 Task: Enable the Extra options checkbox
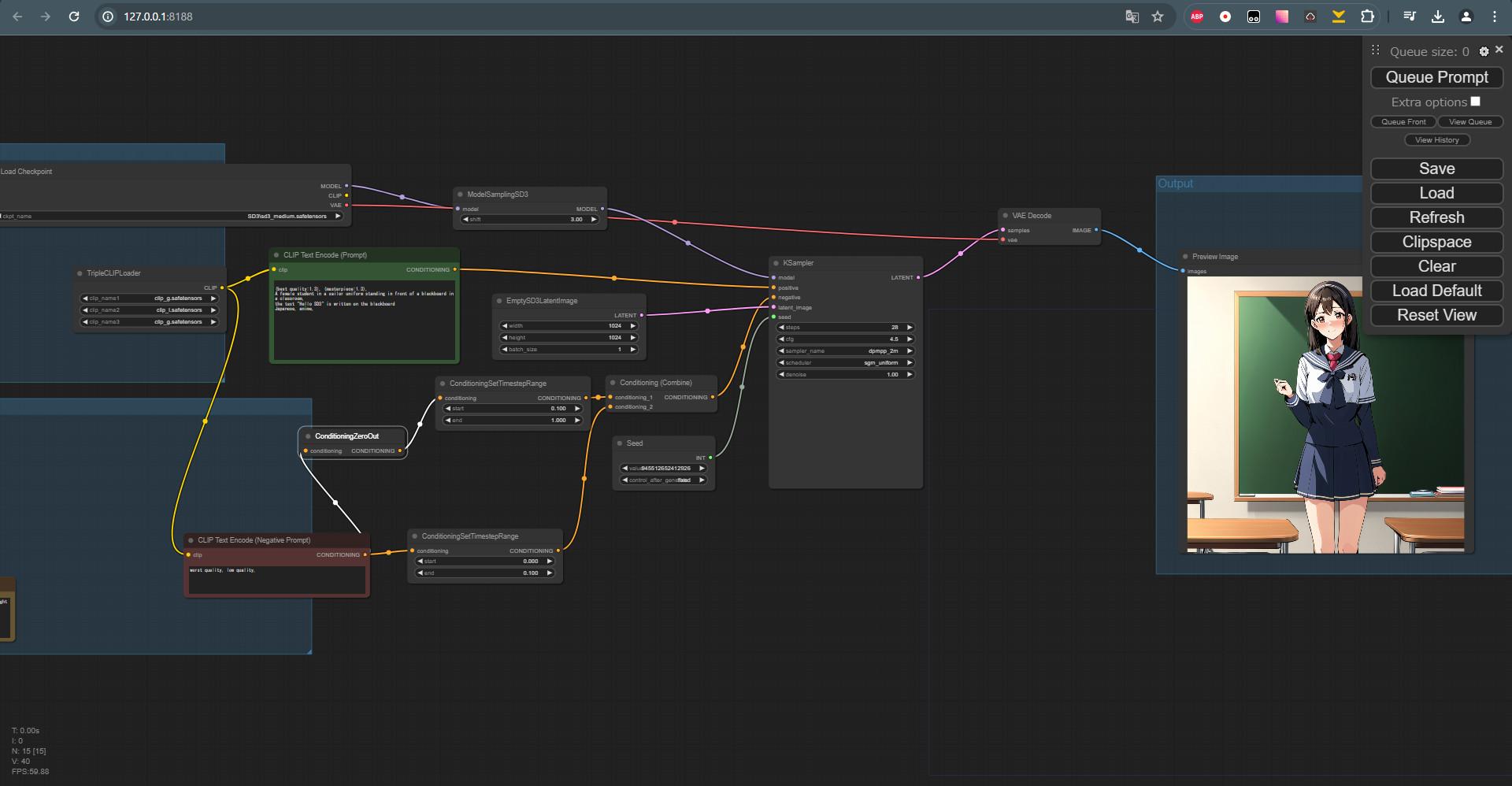click(1475, 102)
